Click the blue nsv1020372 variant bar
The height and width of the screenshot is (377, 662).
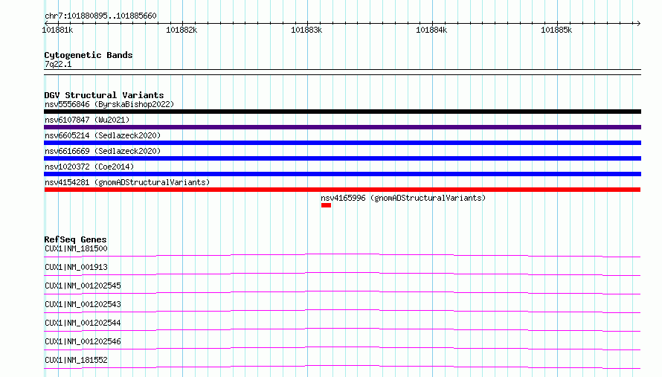pos(342,174)
